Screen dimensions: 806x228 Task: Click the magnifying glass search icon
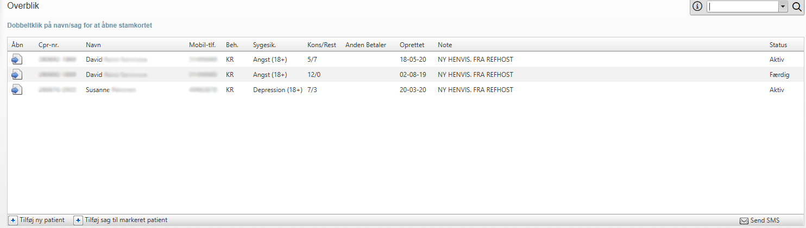tap(797, 7)
